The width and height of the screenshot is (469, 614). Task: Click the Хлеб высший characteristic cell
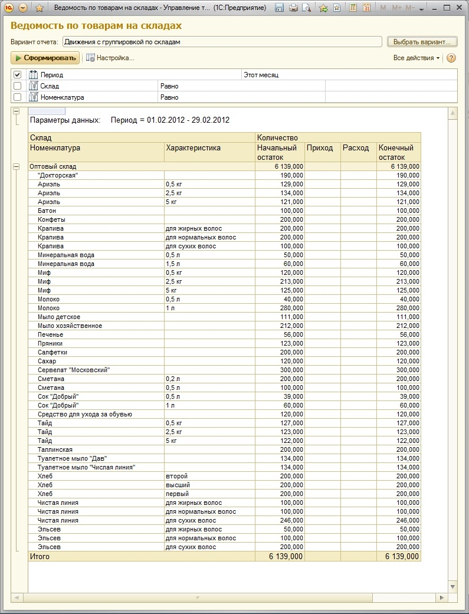point(209,485)
